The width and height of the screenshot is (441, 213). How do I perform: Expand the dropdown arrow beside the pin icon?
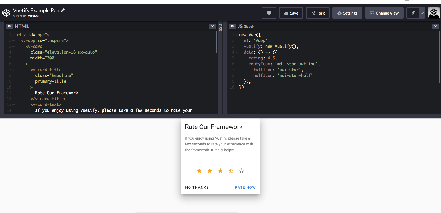click(x=422, y=13)
